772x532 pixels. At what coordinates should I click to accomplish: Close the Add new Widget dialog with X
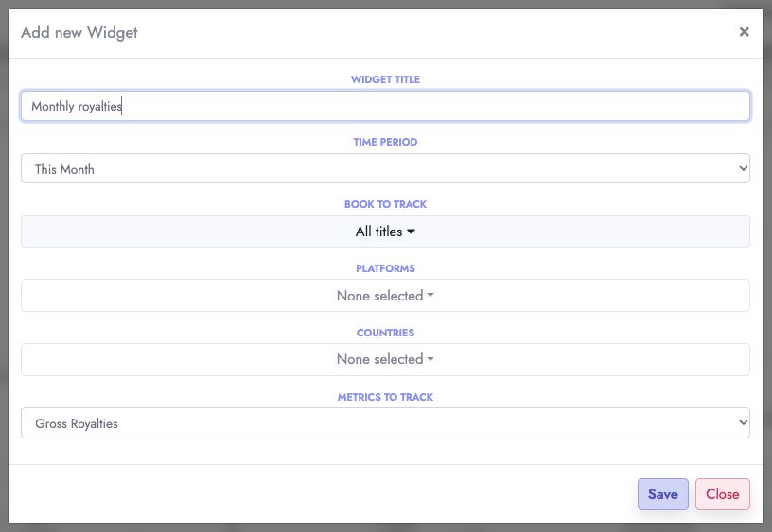744,32
